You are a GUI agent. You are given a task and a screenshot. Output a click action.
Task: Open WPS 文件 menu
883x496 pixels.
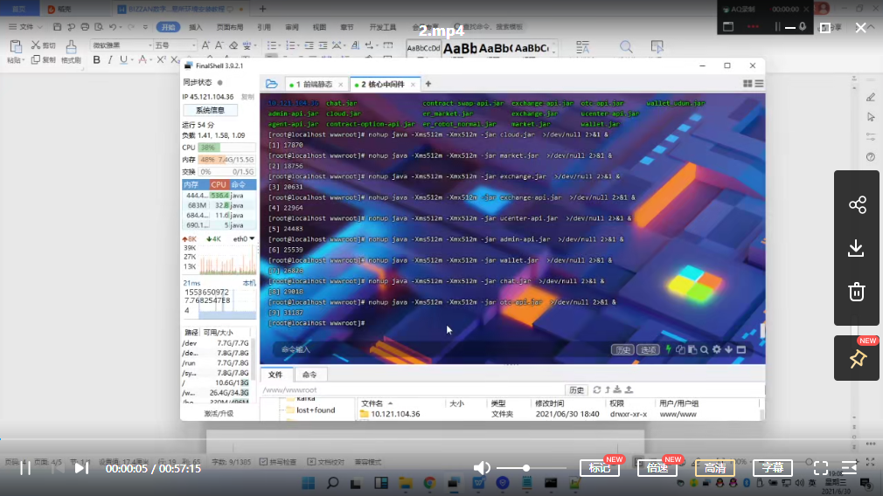(26, 27)
